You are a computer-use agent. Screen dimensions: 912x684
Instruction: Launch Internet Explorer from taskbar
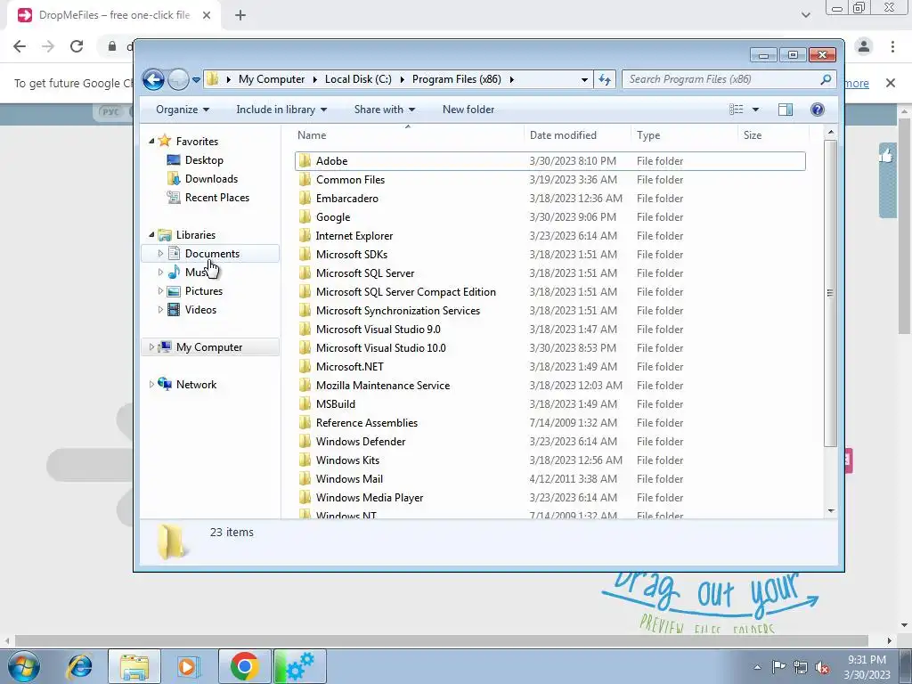(79, 666)
